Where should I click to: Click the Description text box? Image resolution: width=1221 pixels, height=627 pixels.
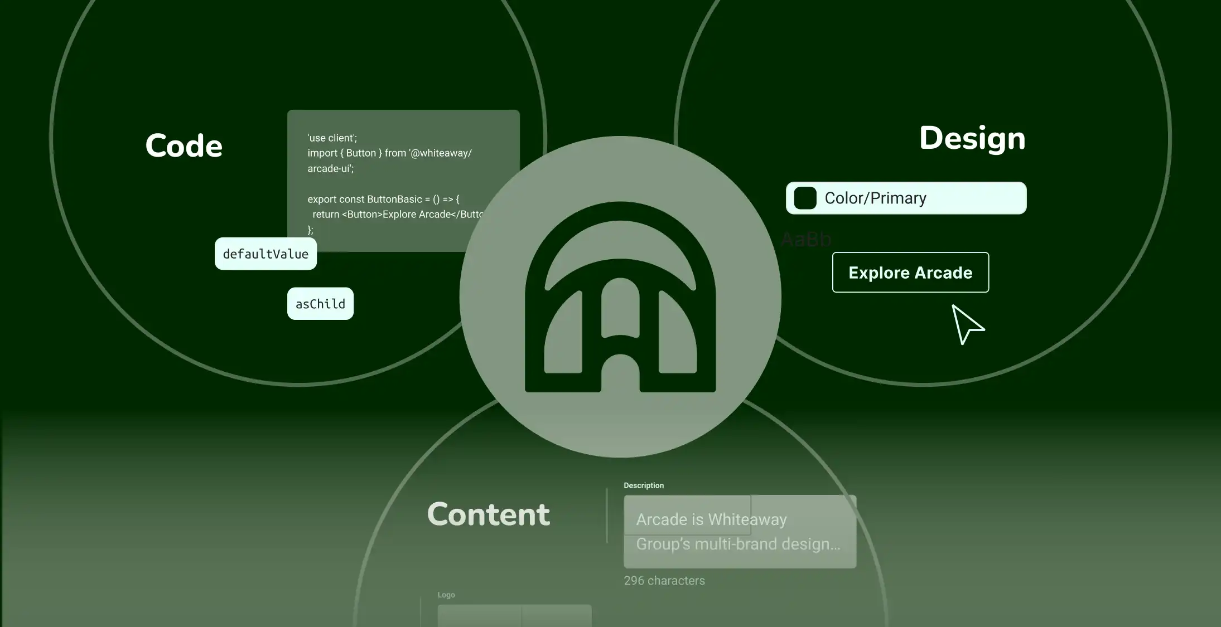click(x=740, y=532)
